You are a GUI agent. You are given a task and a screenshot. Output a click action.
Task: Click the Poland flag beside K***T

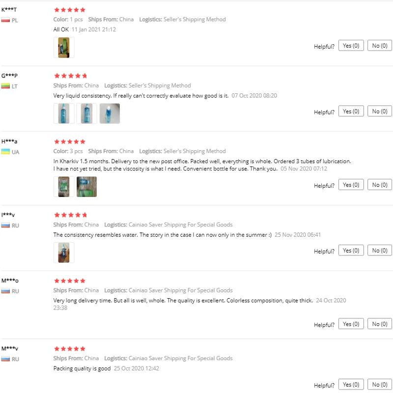click(5, 20)
